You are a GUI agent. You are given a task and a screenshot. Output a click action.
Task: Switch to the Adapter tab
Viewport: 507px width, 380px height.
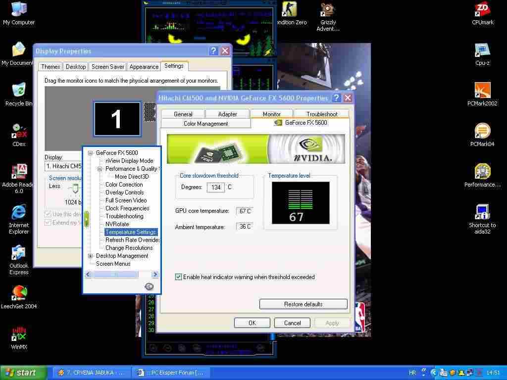click(x=227, y=114)
